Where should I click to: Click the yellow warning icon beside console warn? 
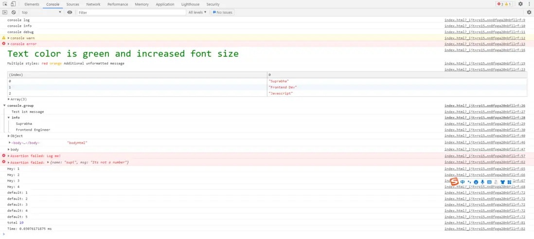coord(4,38)
